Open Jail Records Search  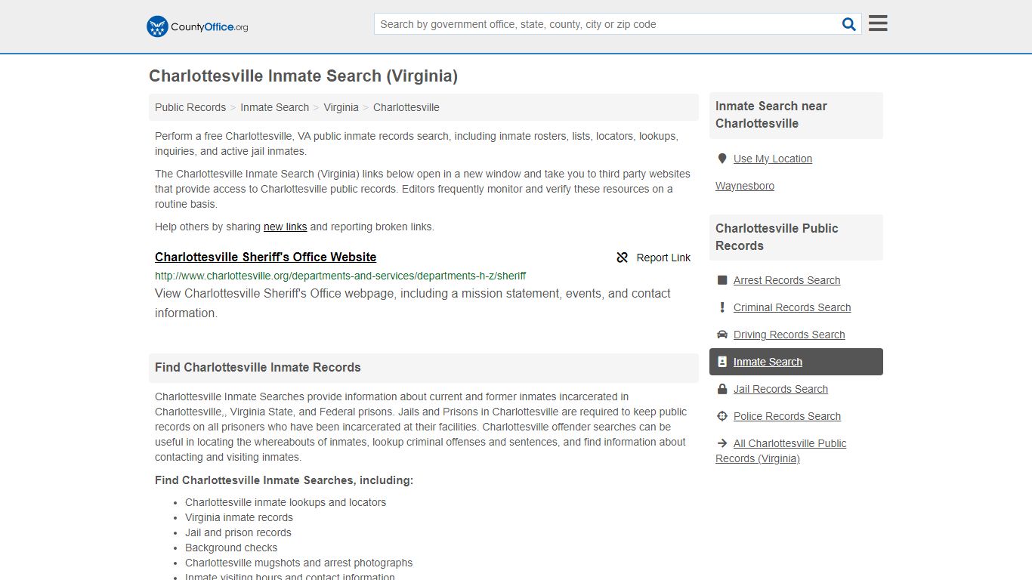coord(780,389)
